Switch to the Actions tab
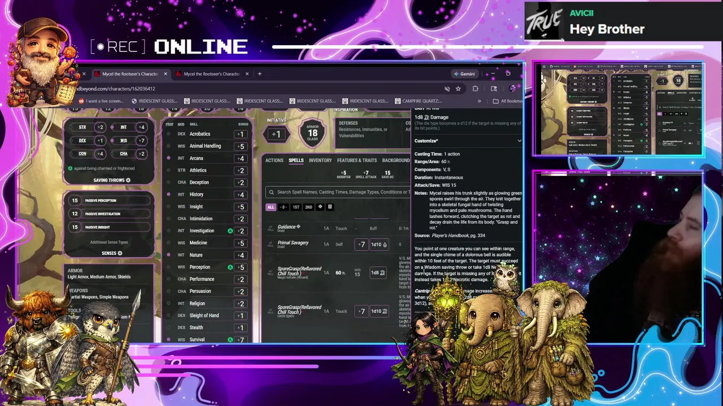This screenshot has height=406, width=723. [x=274, y=161]
